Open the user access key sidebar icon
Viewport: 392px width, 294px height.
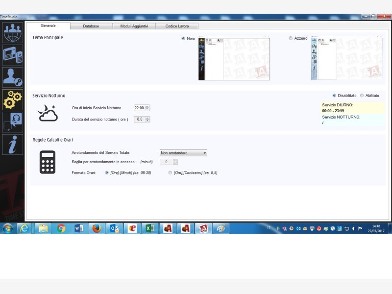pos(12,77)
